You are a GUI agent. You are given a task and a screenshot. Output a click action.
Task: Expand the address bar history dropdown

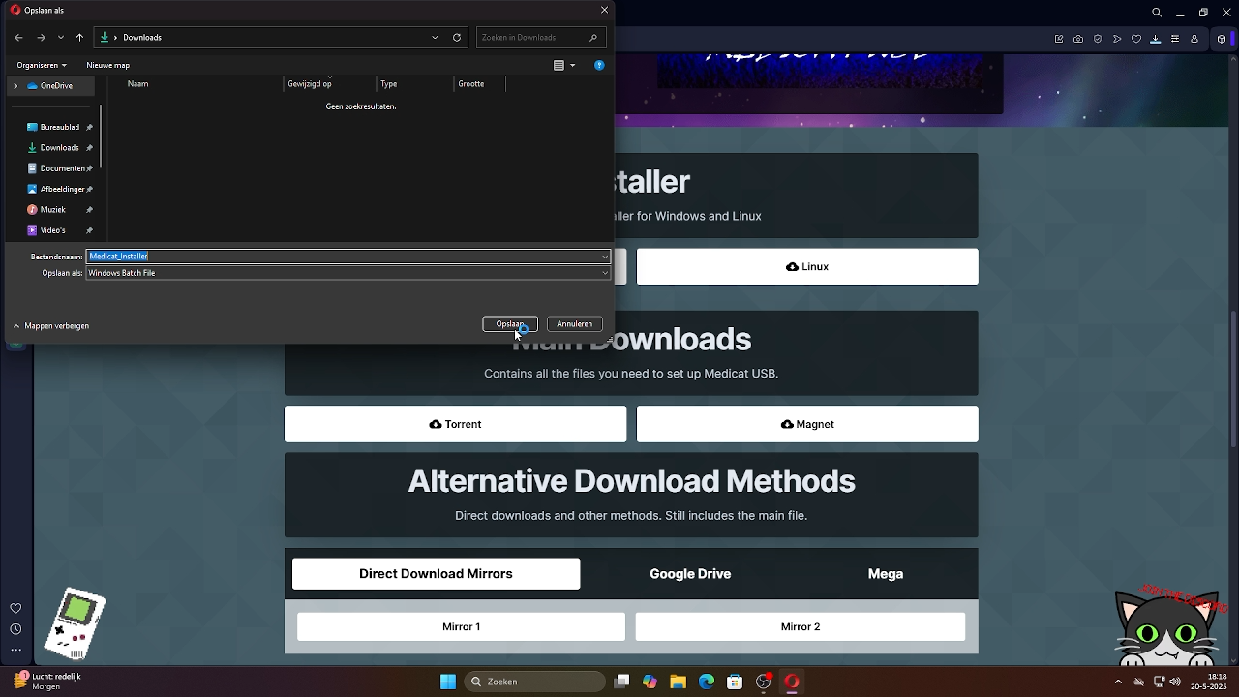[435, 38]
